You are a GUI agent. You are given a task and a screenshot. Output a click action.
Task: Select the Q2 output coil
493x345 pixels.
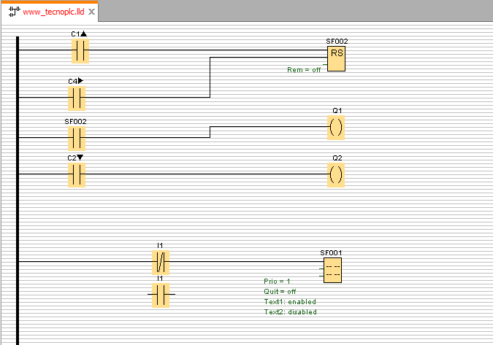tap(336, 175)
